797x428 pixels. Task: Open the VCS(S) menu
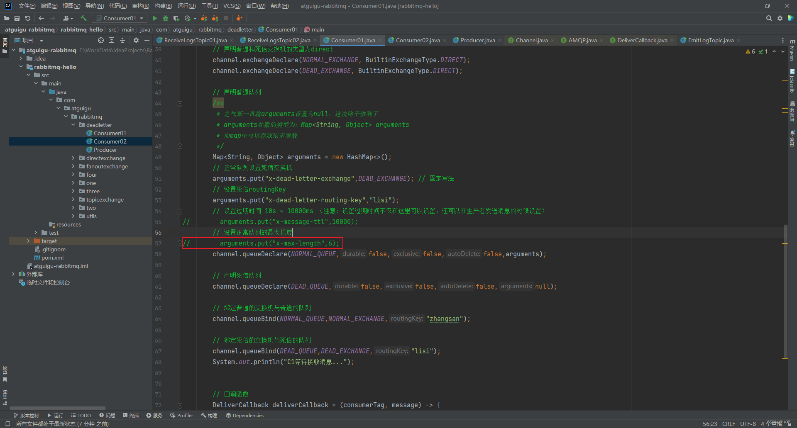tap(232, 6)
